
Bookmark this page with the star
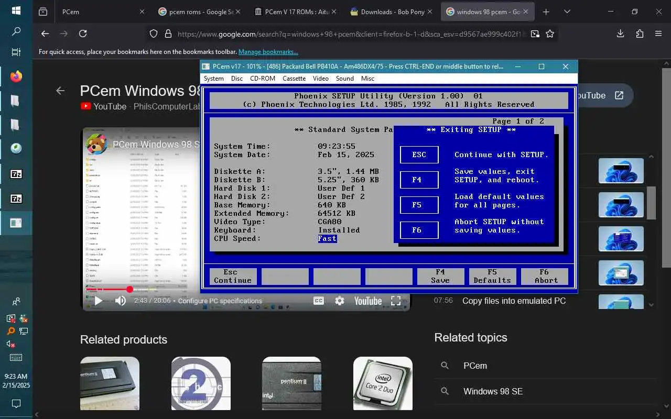(549, 34)
